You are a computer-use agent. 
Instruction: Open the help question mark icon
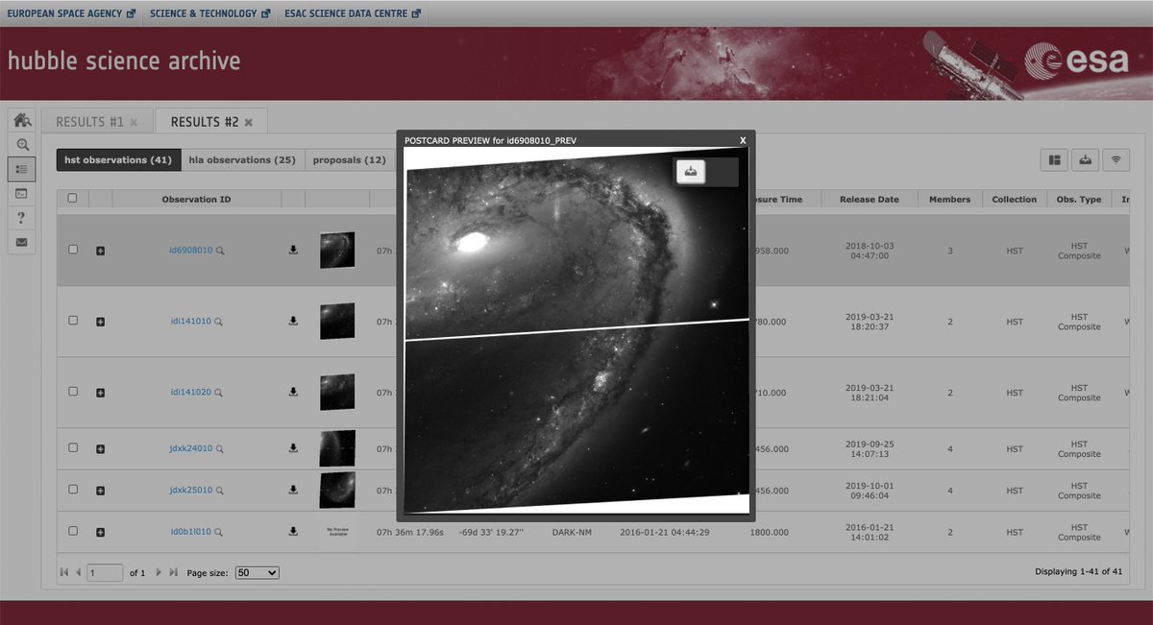point(21,218)
